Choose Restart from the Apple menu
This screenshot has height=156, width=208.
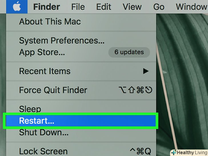37,121
